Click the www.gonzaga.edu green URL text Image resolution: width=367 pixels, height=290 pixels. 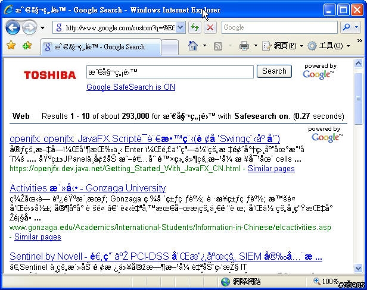tap(170, 228)
